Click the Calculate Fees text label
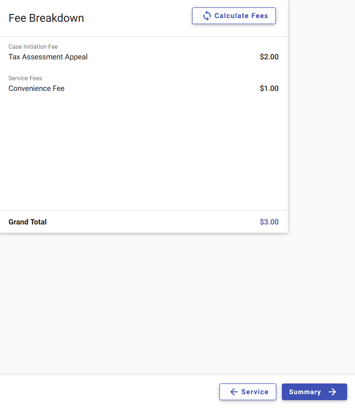The image size is (355, 409). pos(241,16)
